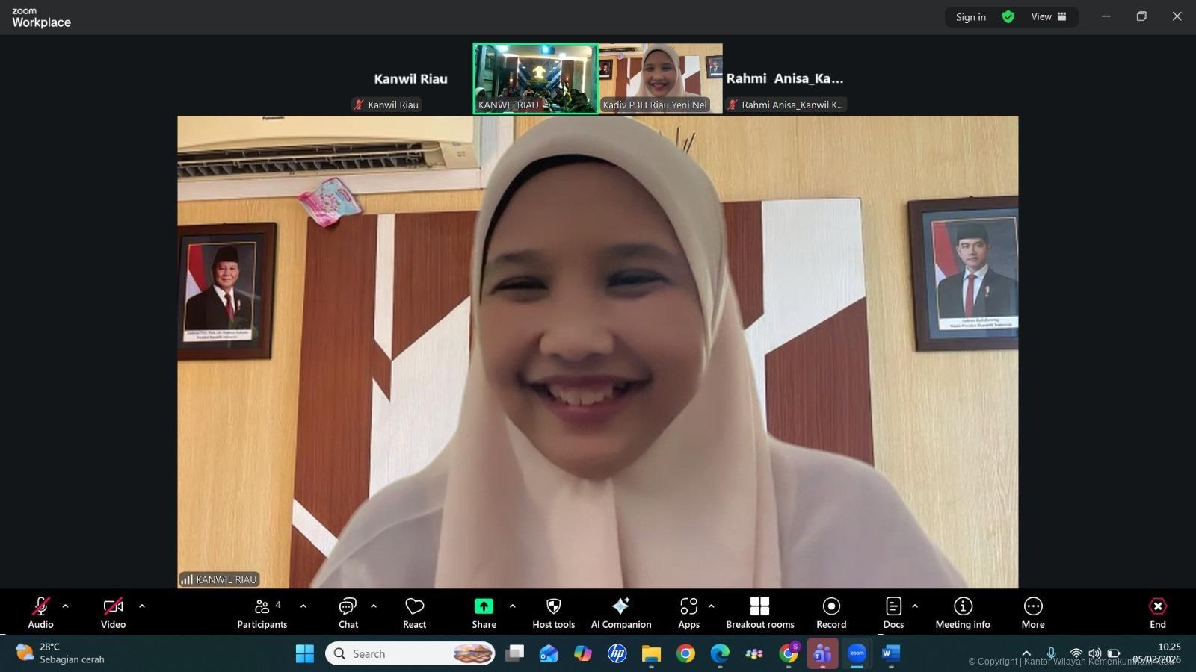1196x672 pixels.
Task: Click the React heart icon
Action: click(x=414, y=612)
